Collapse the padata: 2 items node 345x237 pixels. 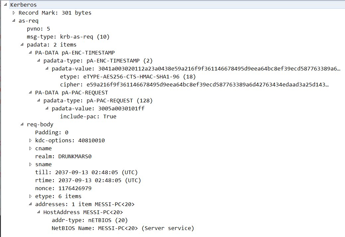coord(22,45)
